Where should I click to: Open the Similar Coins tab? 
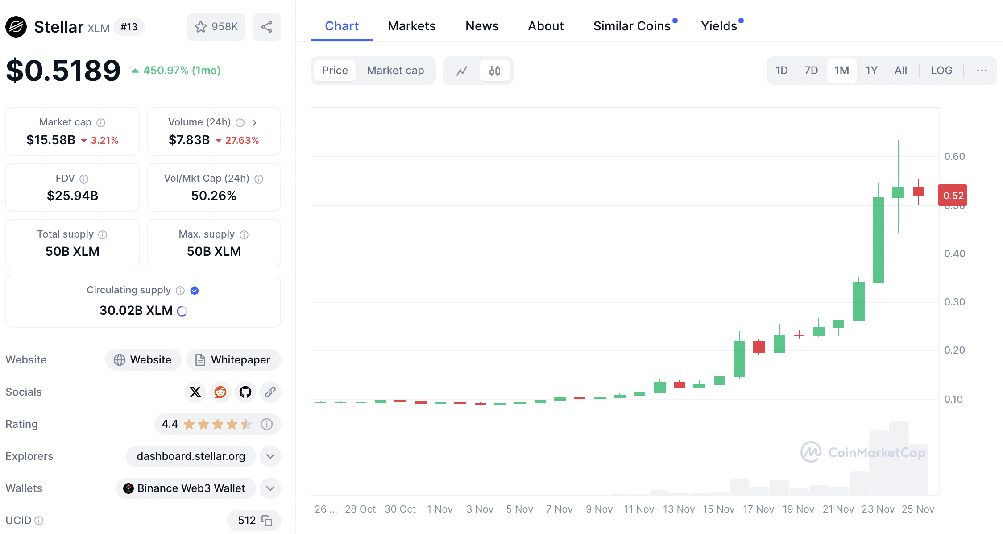[x=632, y=26]
